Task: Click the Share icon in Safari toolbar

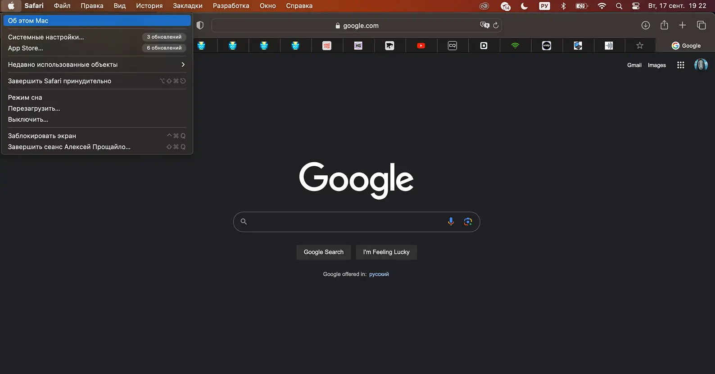Action: [664, 26]
